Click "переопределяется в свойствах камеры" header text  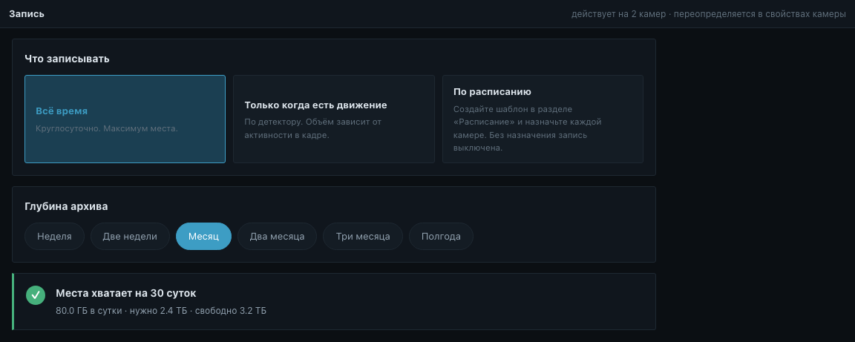[759, 14]
